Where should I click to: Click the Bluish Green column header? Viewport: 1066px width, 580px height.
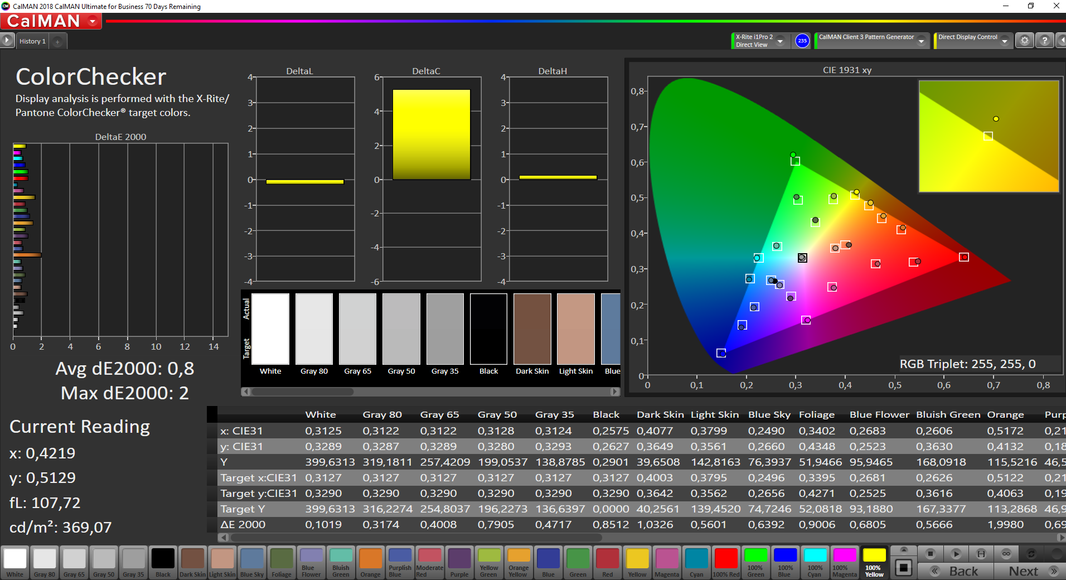coord(948,415)
